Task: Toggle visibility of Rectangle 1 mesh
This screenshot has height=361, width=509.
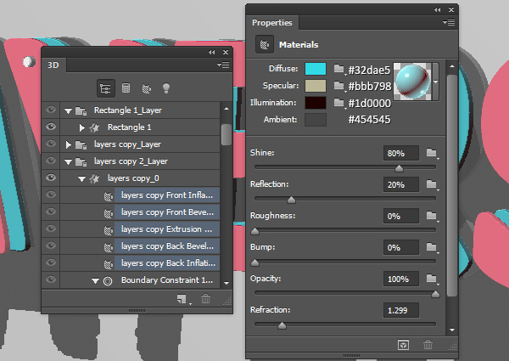Action: tap(51, 127)
